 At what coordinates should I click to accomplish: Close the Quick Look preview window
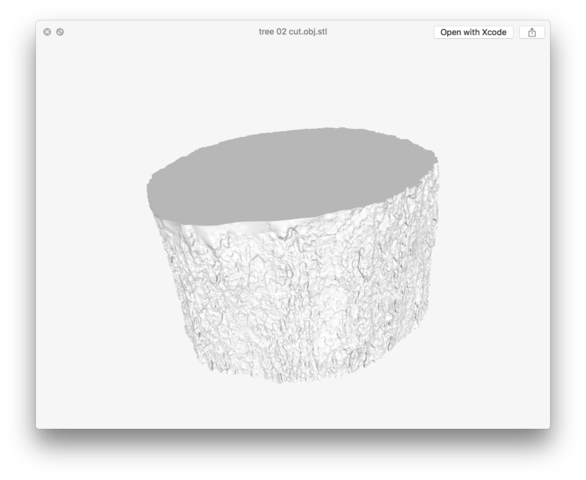tap(47, 32)
